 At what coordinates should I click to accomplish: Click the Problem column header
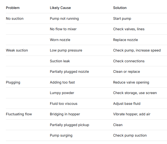pos(13,8)
